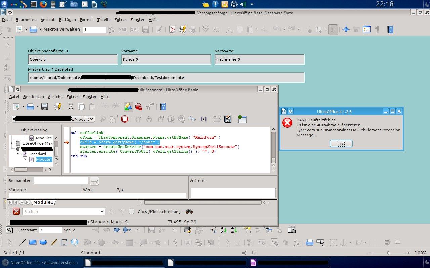Open the volume control in system tray
The image size is (430, 268).
coord(243,4)
